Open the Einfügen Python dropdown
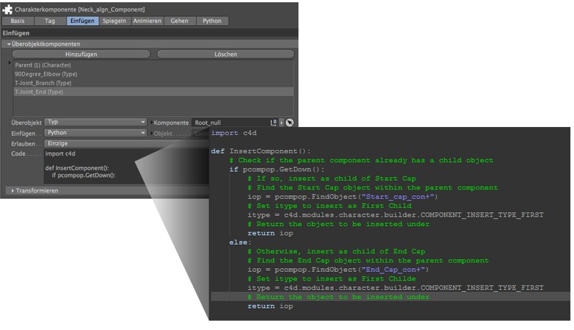The height and width of the screenshot is (330, 574). [x=95, y=133]
